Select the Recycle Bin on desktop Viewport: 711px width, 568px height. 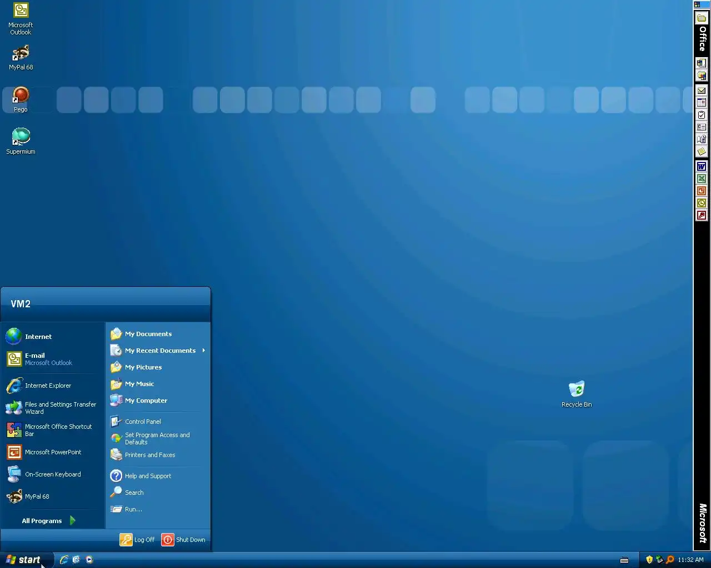(x=577, y=394)
